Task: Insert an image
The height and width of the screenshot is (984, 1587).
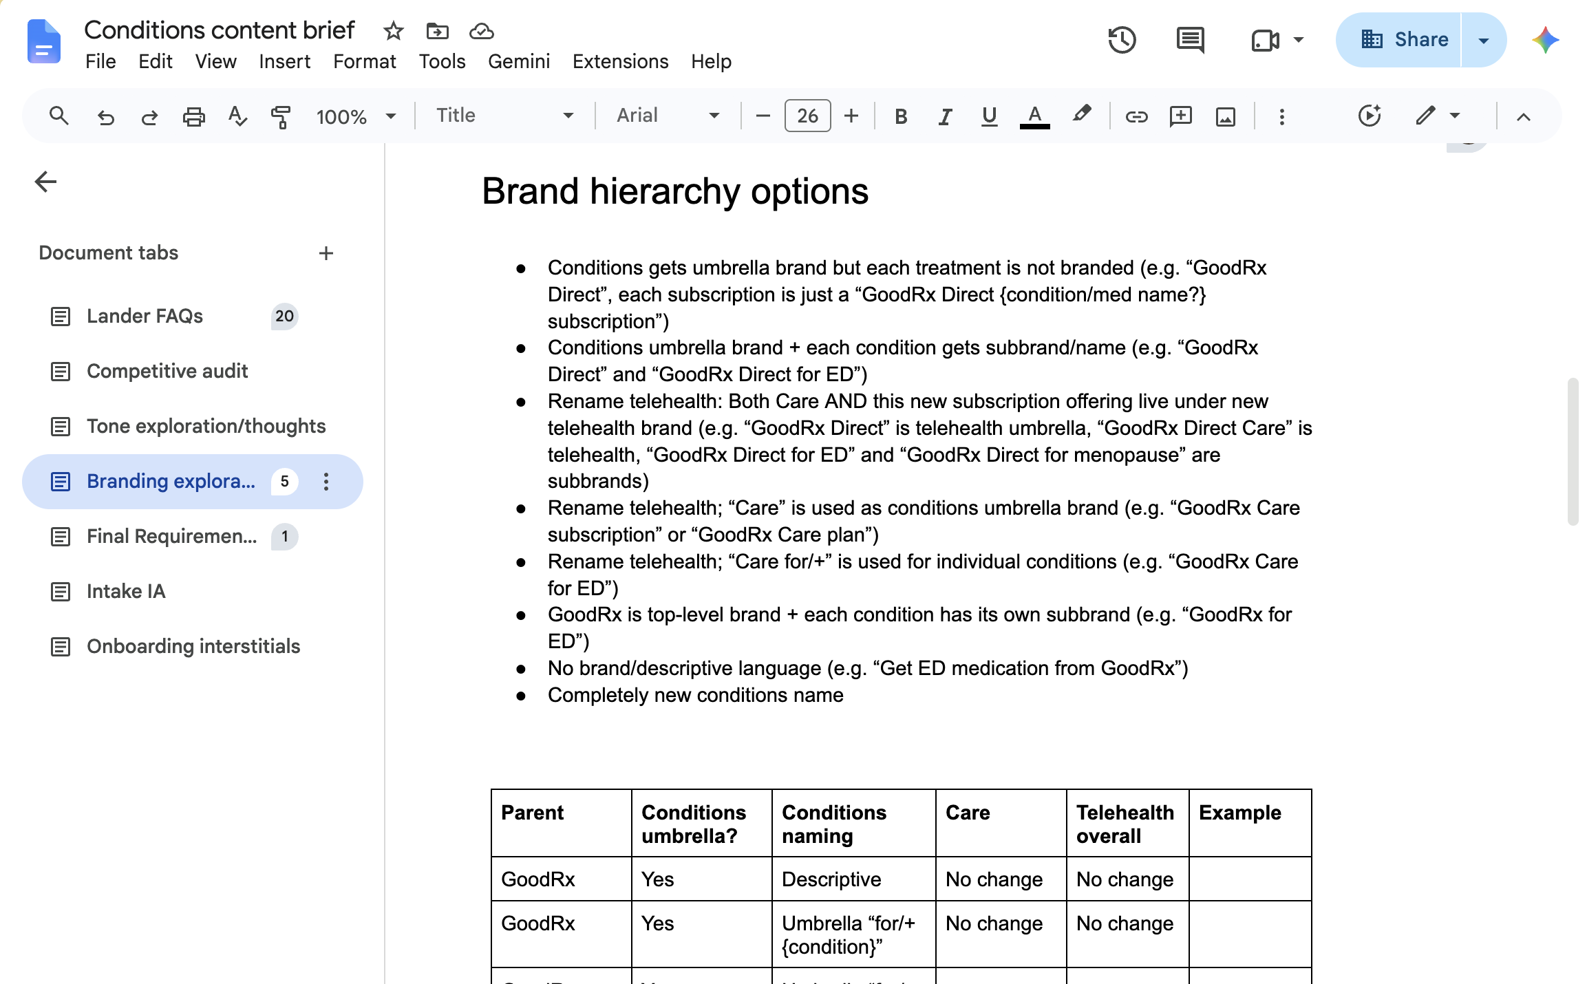Action: click(1226, 116)
